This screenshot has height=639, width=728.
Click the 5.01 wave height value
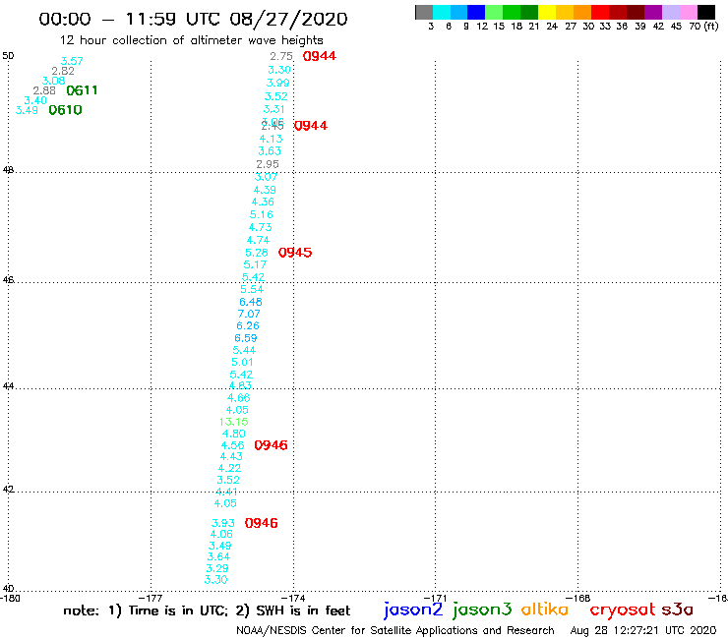tap(242, 363)
